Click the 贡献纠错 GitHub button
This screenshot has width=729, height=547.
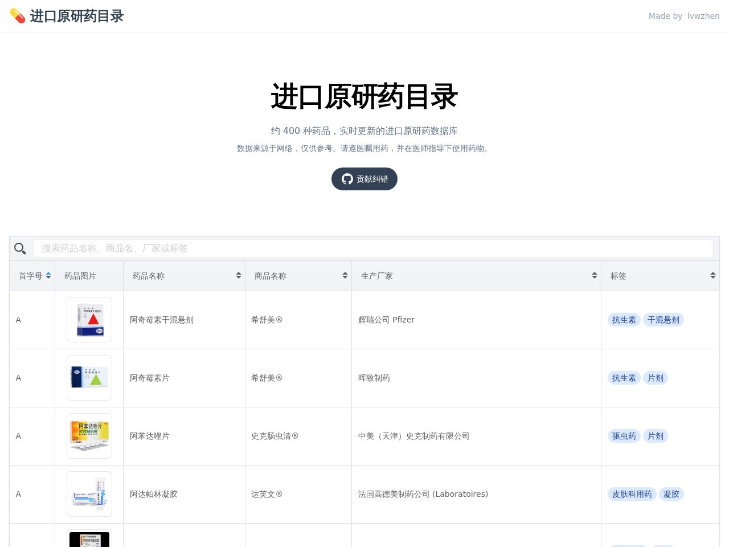[364, 179]
